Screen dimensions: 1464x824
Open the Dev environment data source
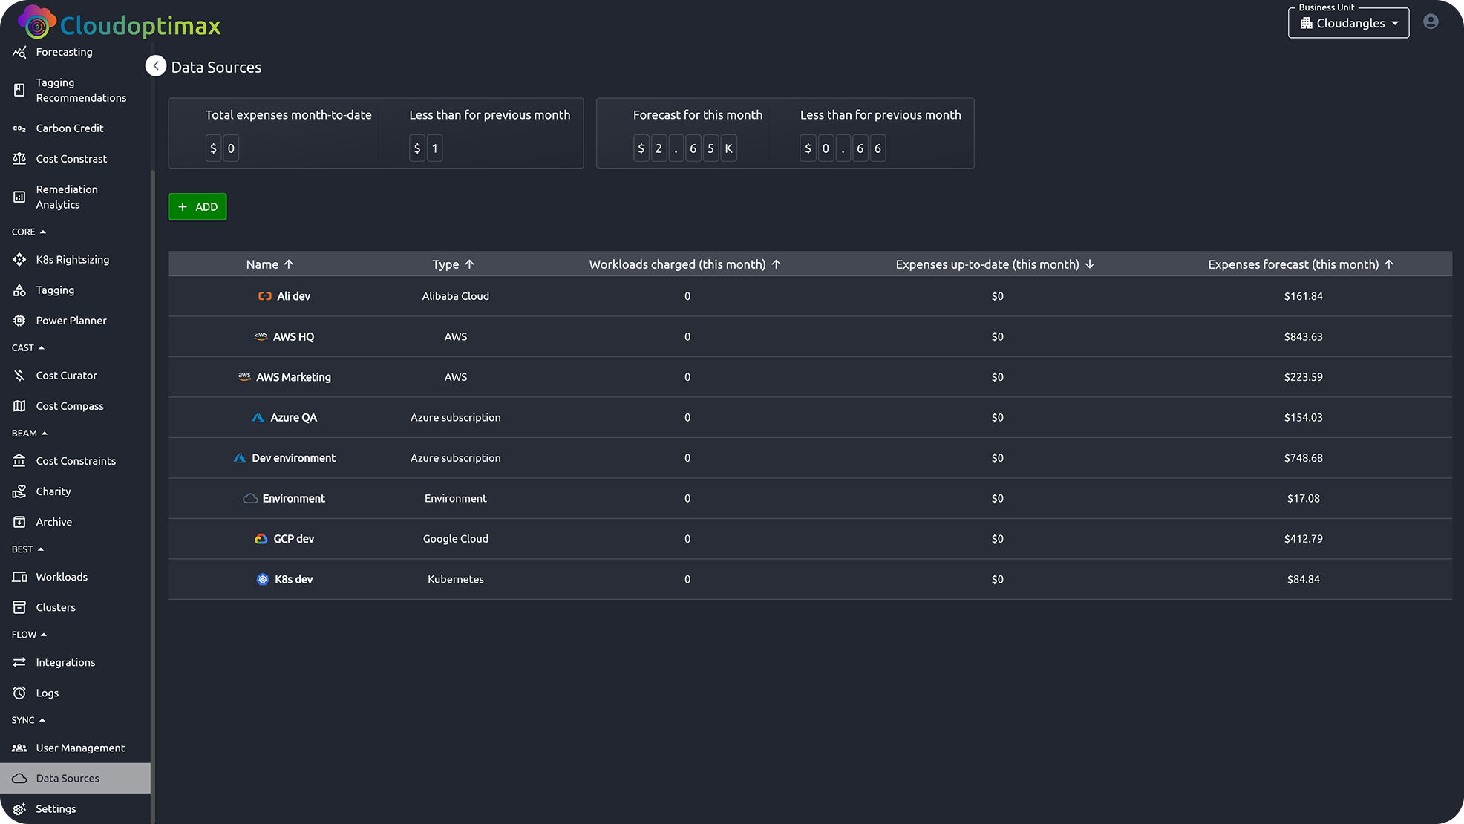[x=294, y=458]
